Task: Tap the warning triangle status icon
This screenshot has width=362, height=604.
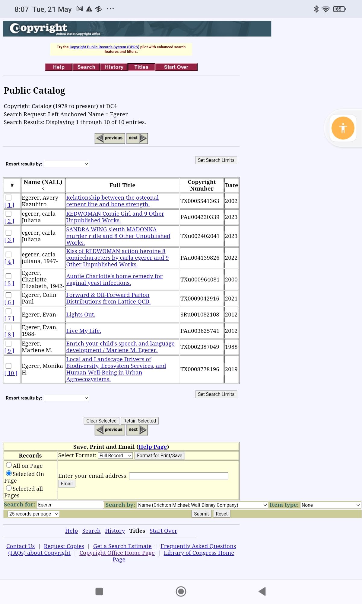Action: 89,9
